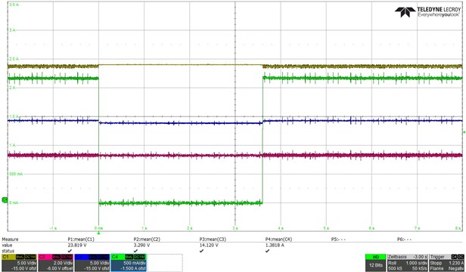Click the 2.00 V/div scale in C2 box
The width and height of the screenshot is (466, 272).
coord(64,263)
